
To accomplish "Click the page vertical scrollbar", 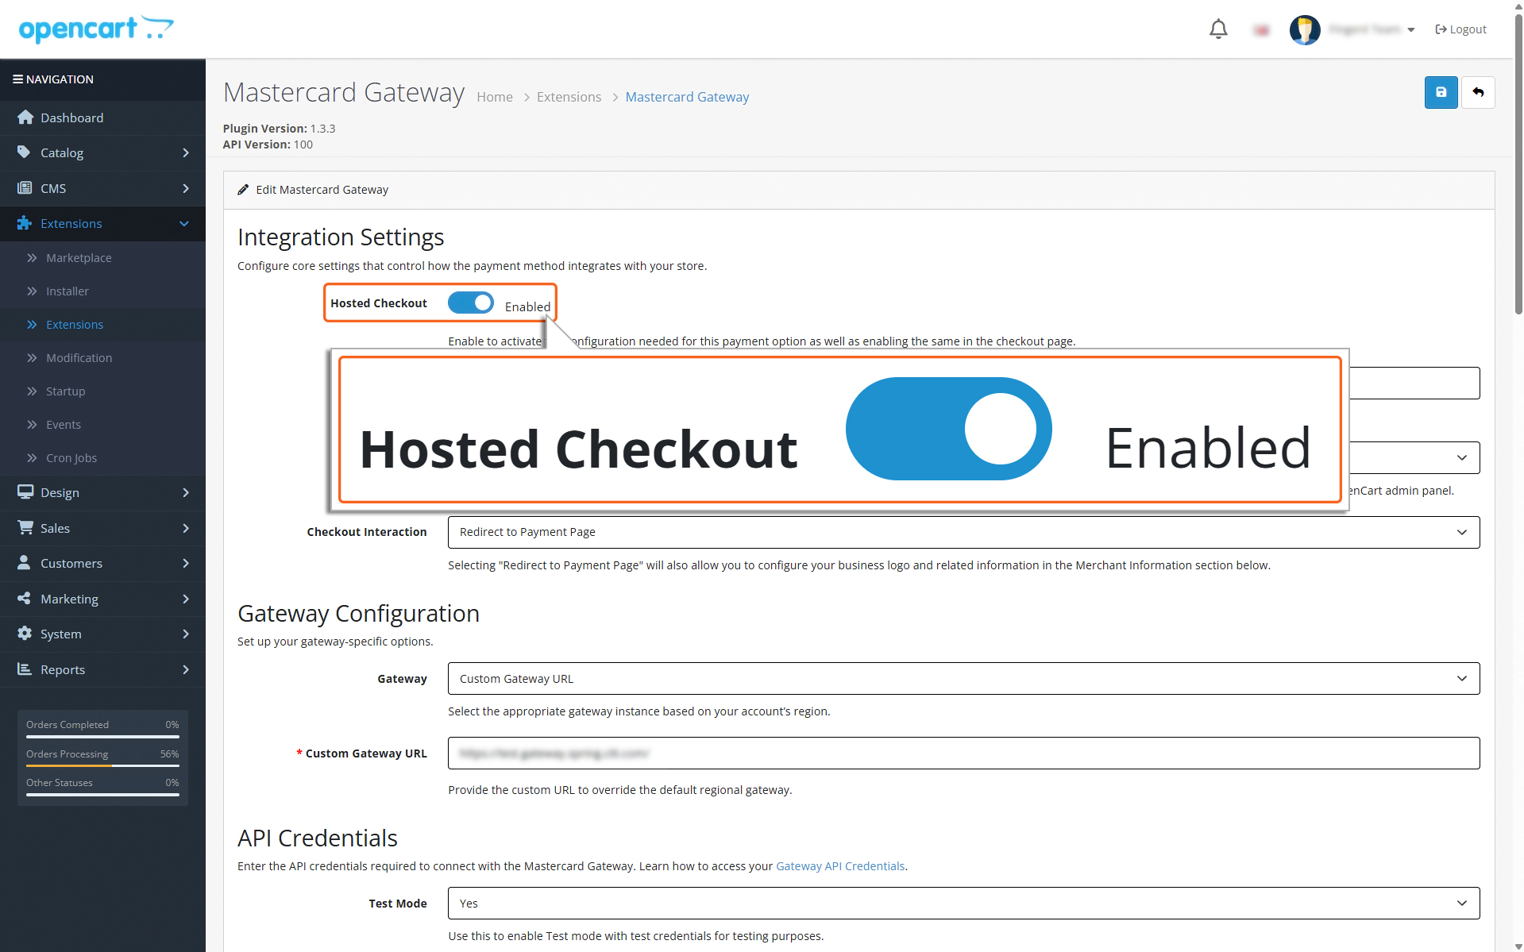I will (1518, 163).
